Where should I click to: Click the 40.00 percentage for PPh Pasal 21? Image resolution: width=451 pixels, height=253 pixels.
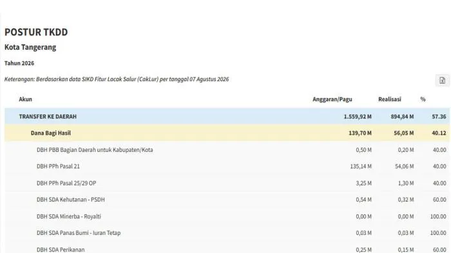[x=439, y=167]
